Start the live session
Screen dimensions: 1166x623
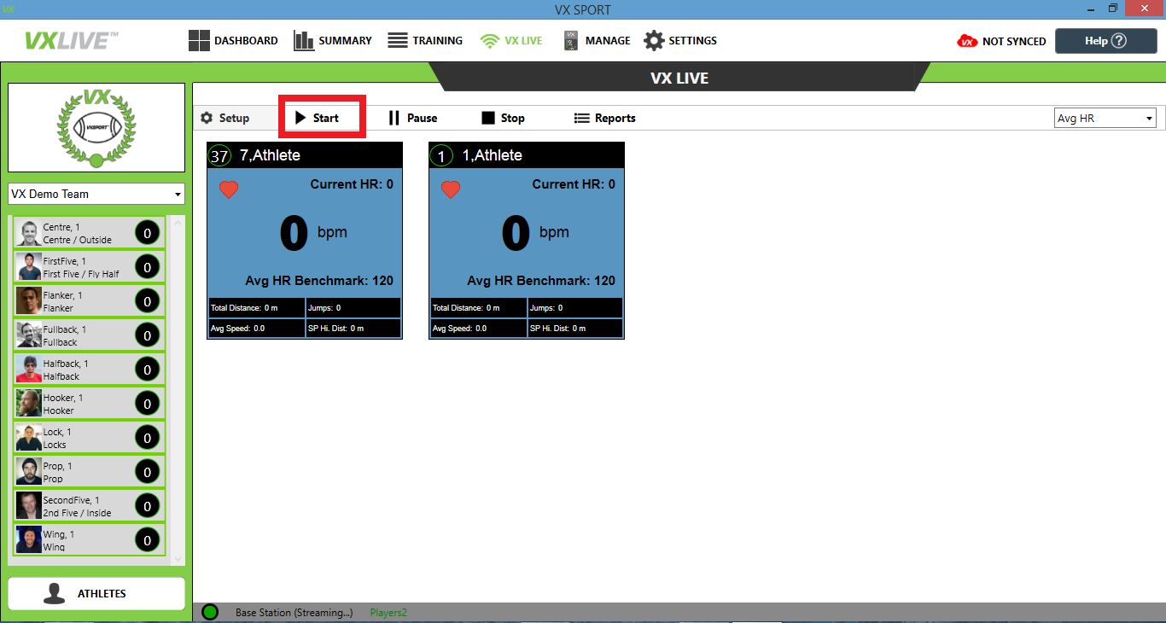[x=318, y=118]
